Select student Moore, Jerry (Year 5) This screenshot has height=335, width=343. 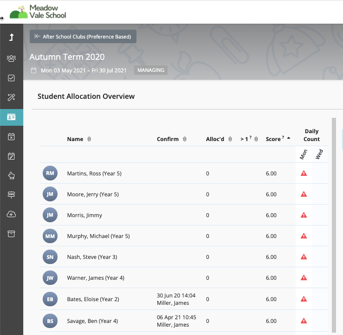point(93,194)
